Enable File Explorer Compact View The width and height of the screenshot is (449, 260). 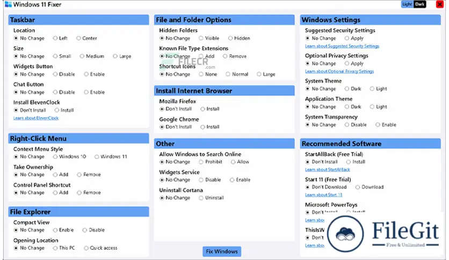coord(63,230)
